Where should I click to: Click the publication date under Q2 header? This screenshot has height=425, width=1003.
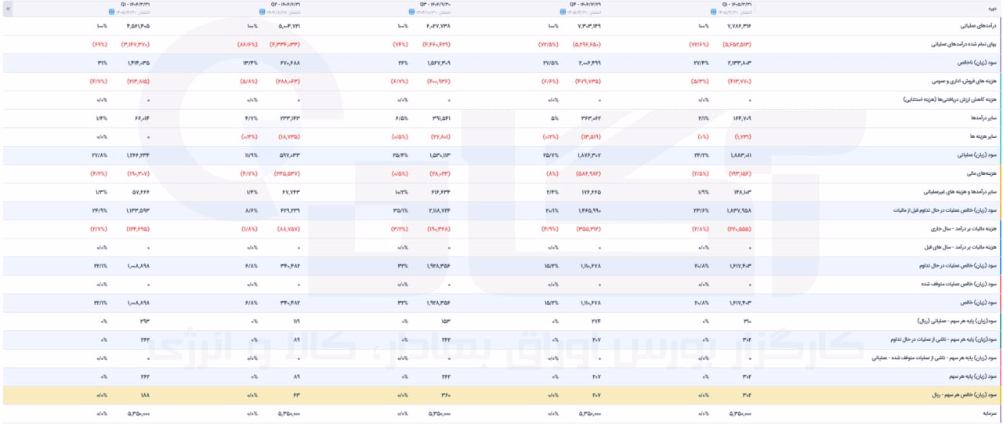(281, 13)
